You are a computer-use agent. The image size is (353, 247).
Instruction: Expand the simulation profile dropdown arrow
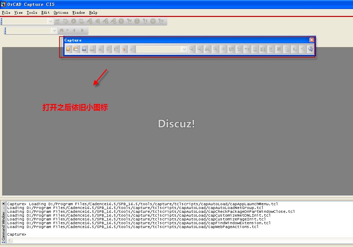click(51, 21)
